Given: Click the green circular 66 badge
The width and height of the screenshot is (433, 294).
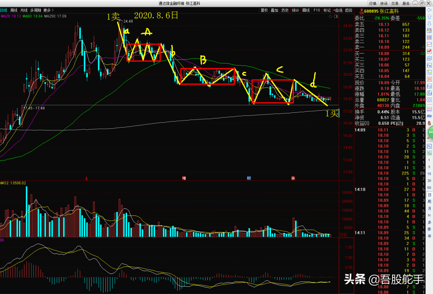Looking at the screenshot, I should pos(430,132).
